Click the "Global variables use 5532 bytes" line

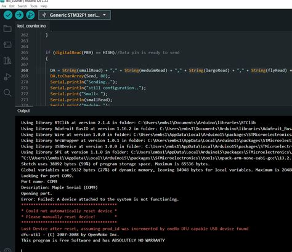click(x=156, y=170)
